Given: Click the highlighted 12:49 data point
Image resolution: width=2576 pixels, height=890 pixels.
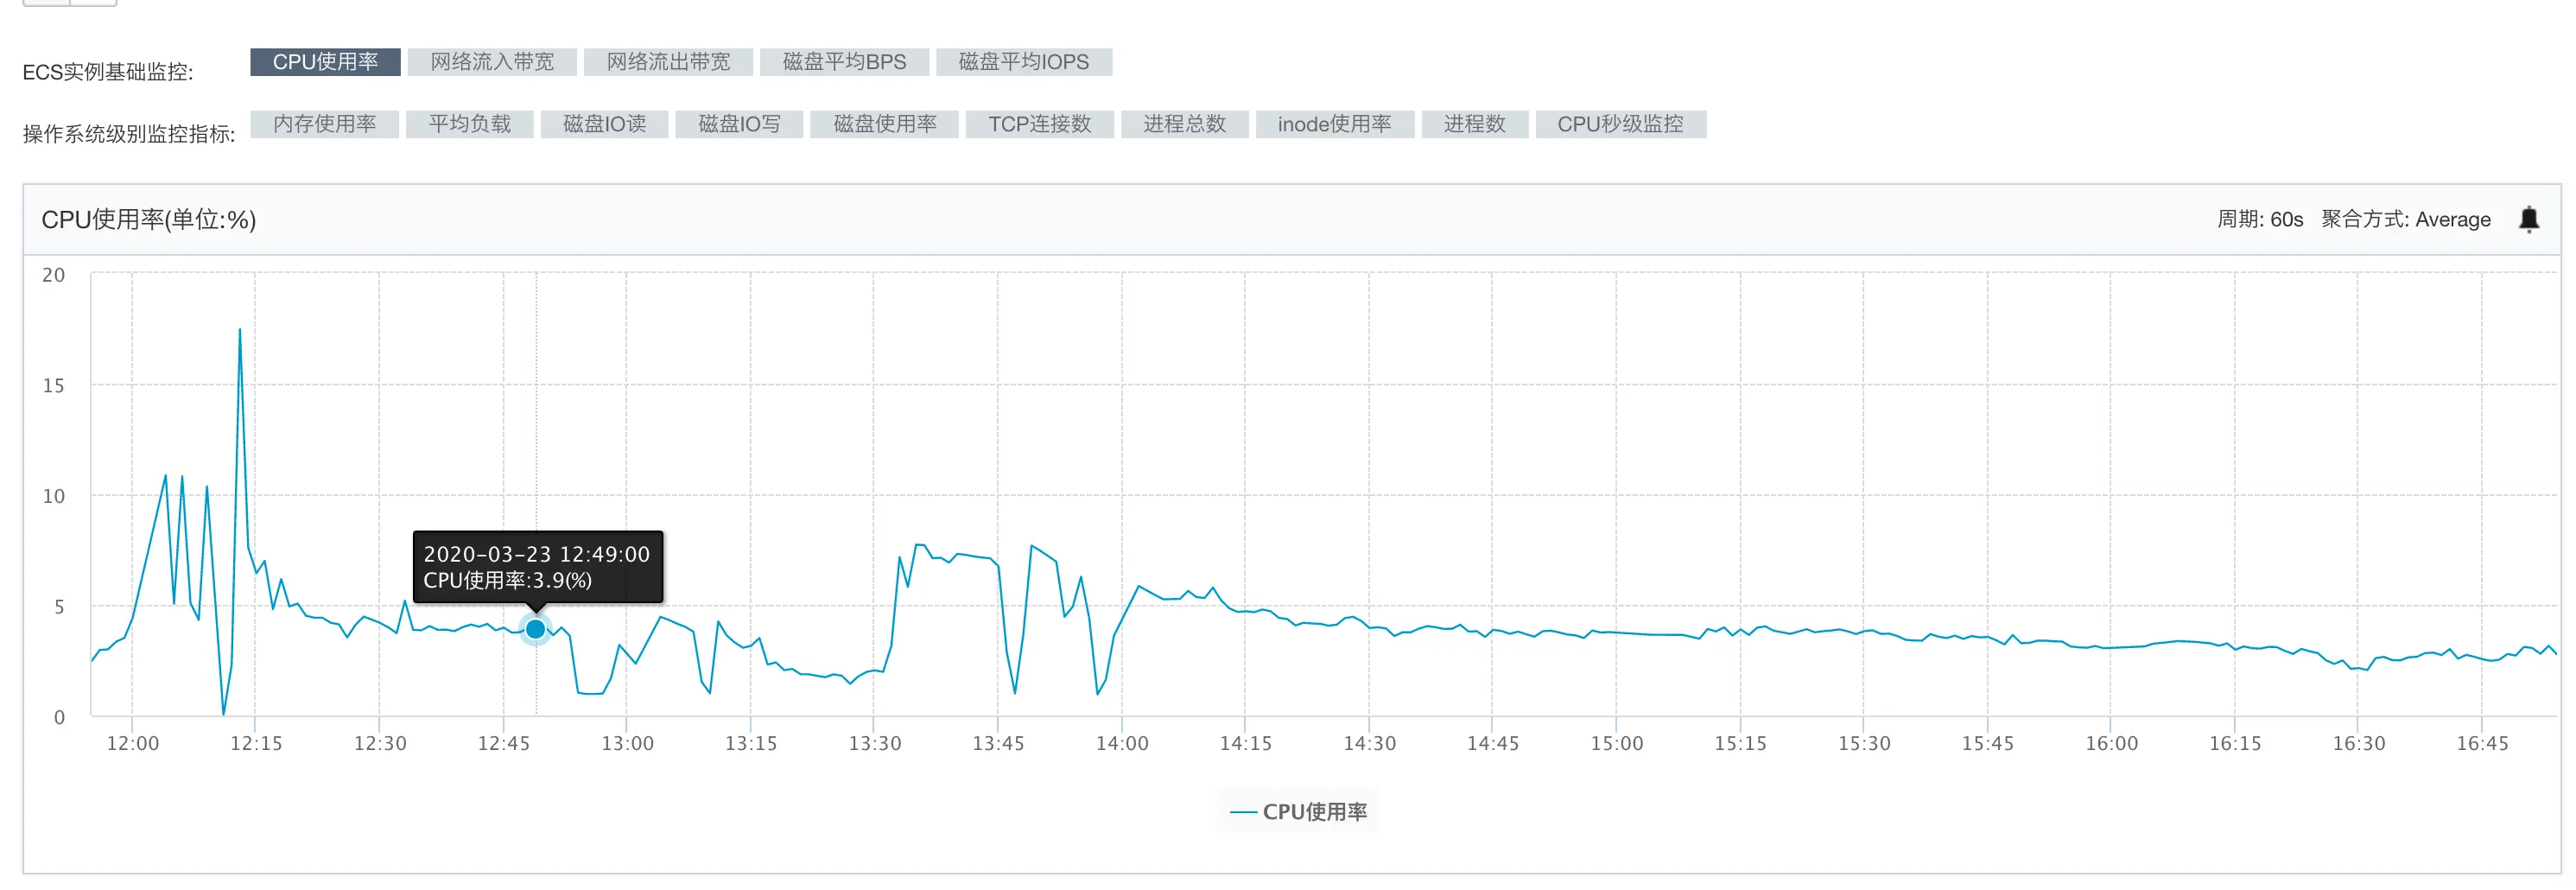Looking at the screenshot, I should coord(535,629).
